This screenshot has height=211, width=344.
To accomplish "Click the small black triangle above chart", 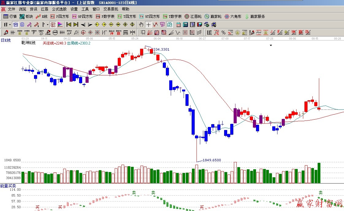I will point(271,45).
